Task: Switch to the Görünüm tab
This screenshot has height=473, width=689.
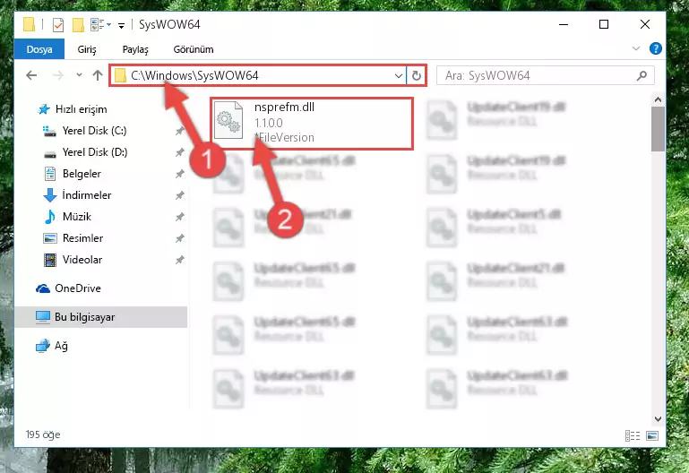Action: [x=194, y=49]
